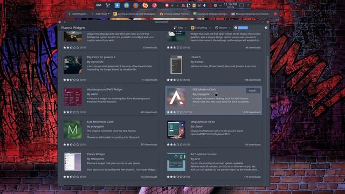The width and height of the screenshot is (345, 194).
Task: Click the Wunderground PWS Widget title
Action: click(105, 89)
